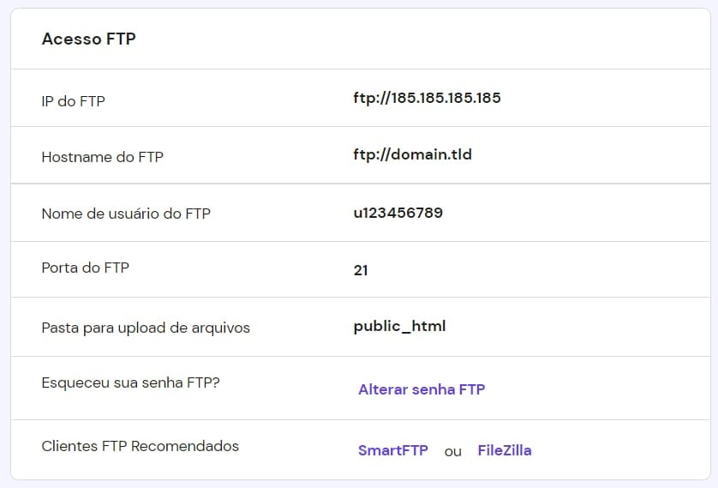Click the Hostname do FTP label
The width and height of the screenshot is (718, 488).
pos(102,157)
